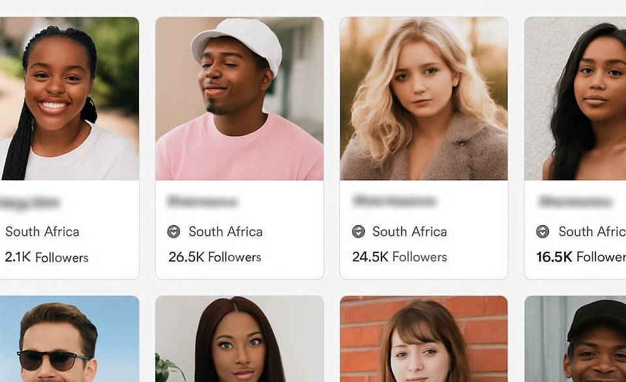Open photo of man in white cap
This screenshot has height=382, width=626.
[x=239, y=98]
